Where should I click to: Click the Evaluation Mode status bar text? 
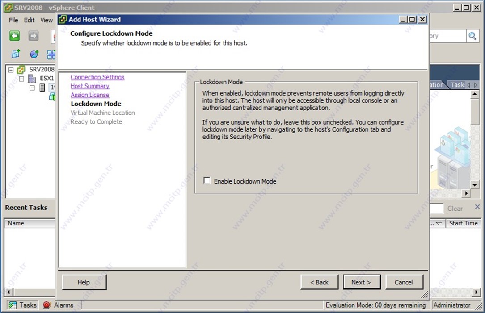[375, 305]
